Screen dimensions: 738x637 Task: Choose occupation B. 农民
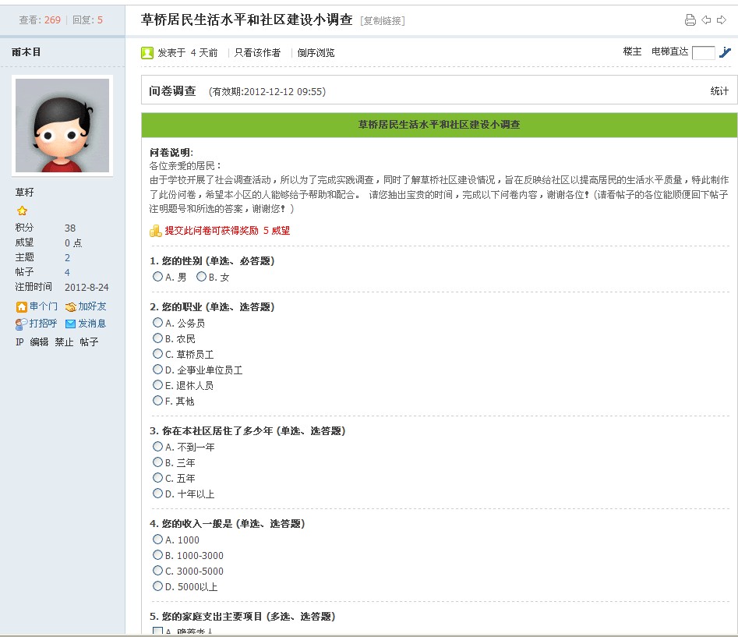pos(157,338)
